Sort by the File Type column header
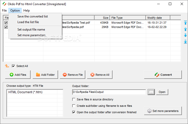Viewport: 188px width, 124px height. (128, 18)
